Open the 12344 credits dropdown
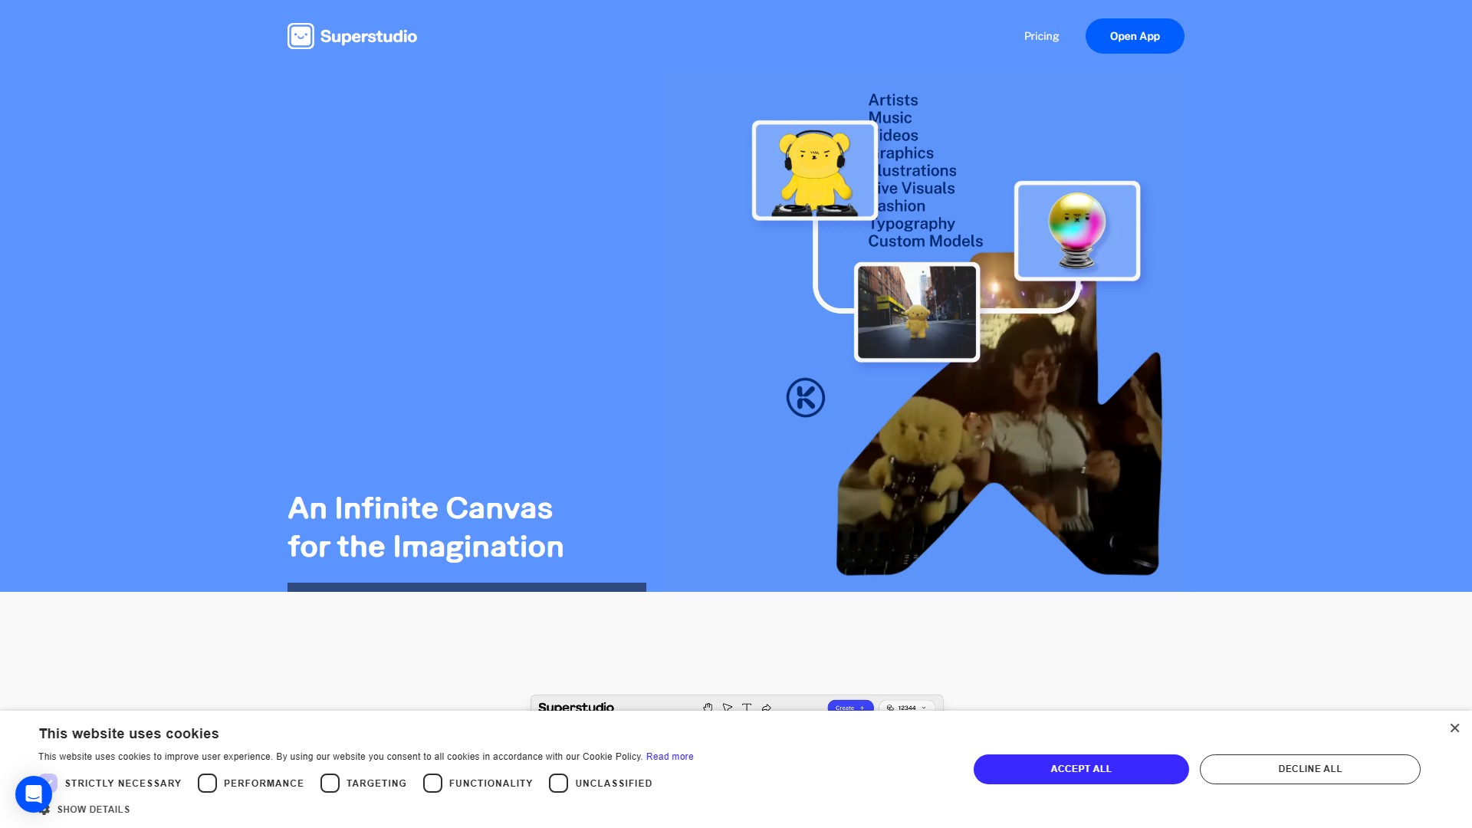Viewport: 1472px width, 828px height. tap(907, 708)
